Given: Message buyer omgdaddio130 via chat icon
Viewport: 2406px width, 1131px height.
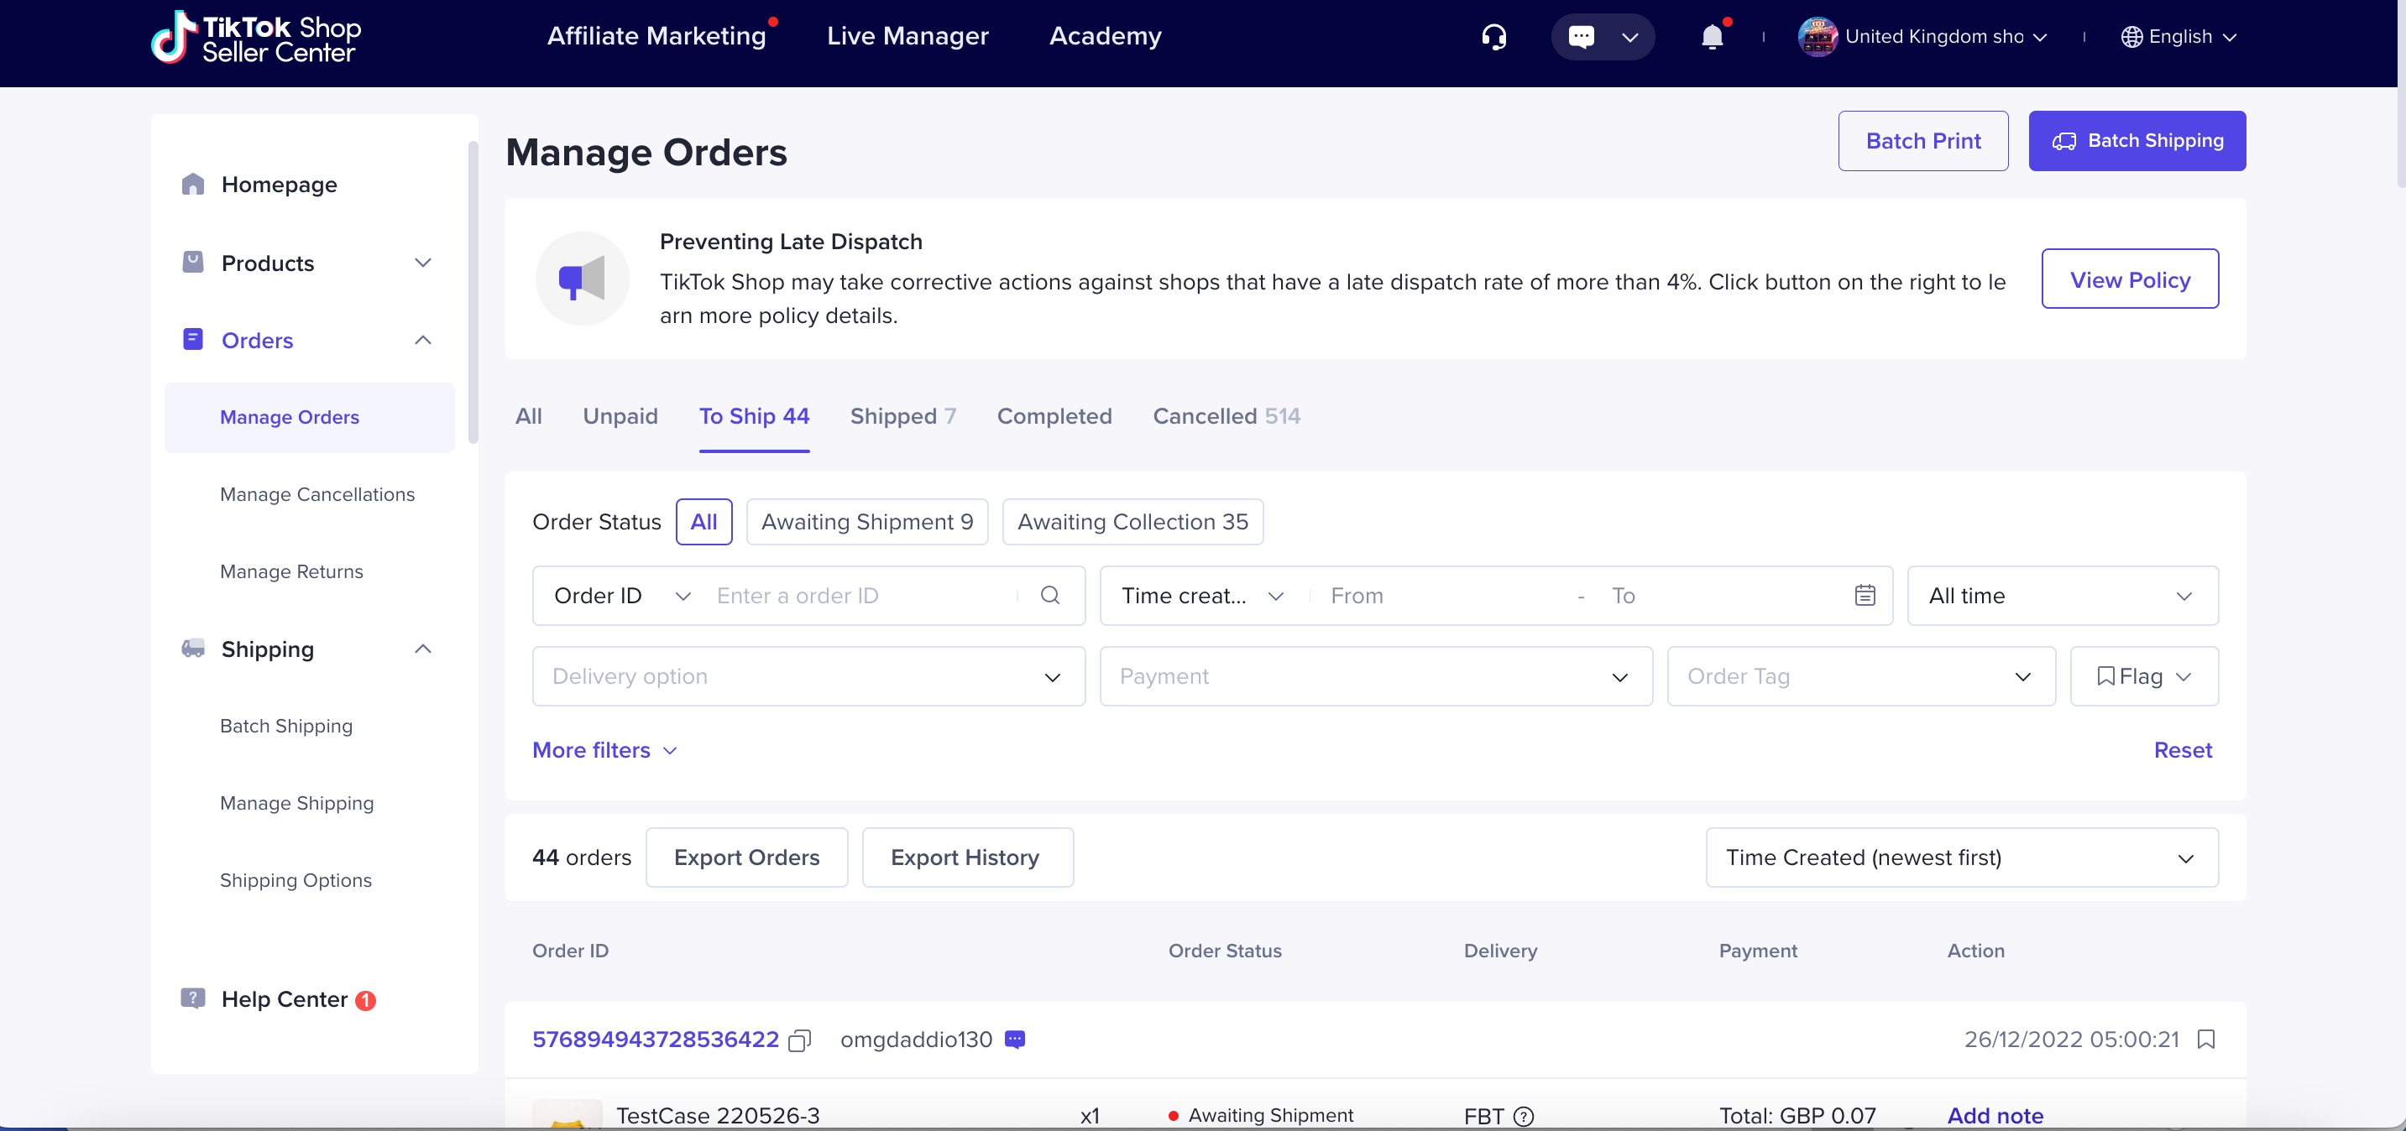Looking at the screenshot, I should [1015, 1040].
